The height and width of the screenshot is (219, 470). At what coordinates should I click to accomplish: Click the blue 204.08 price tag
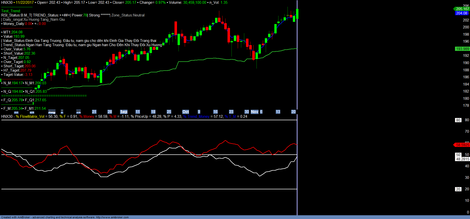point(461,13)
